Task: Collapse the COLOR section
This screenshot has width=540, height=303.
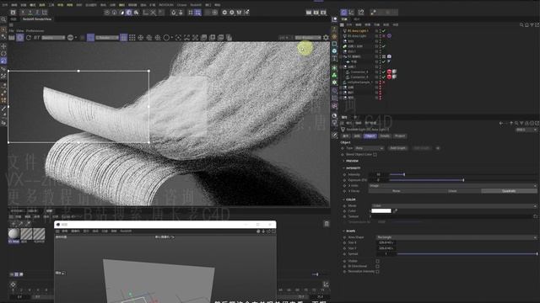Action: pyautogui.click(x=344, y=199)
